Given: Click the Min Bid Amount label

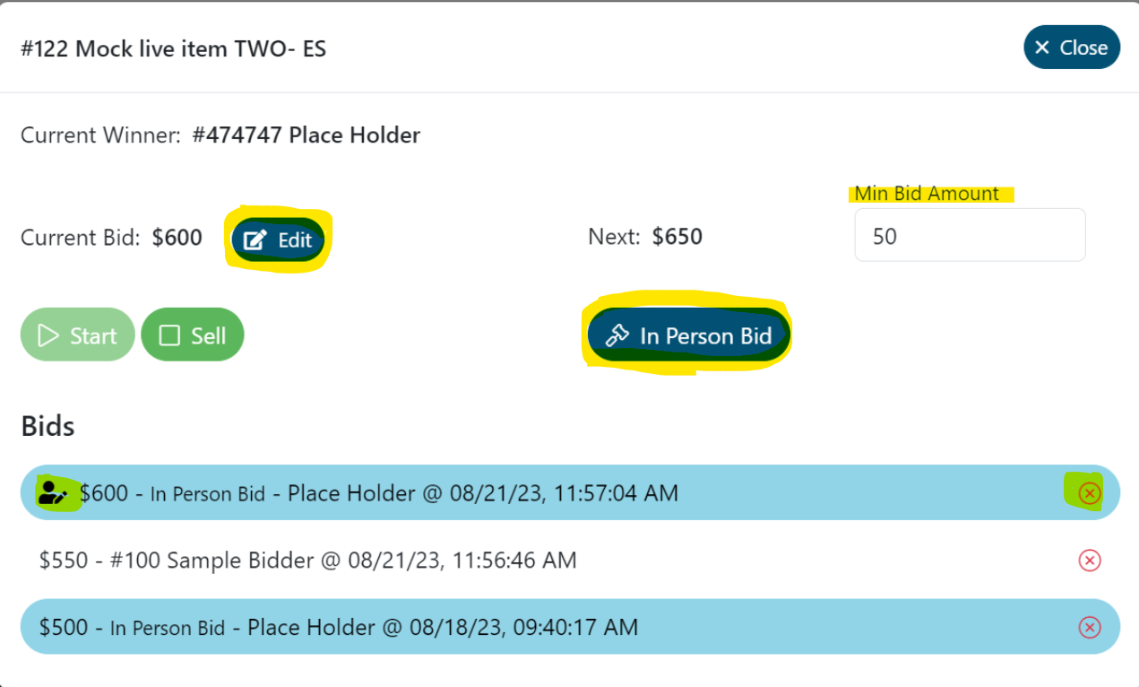Looking at the screenshot, I should [927, 194].
